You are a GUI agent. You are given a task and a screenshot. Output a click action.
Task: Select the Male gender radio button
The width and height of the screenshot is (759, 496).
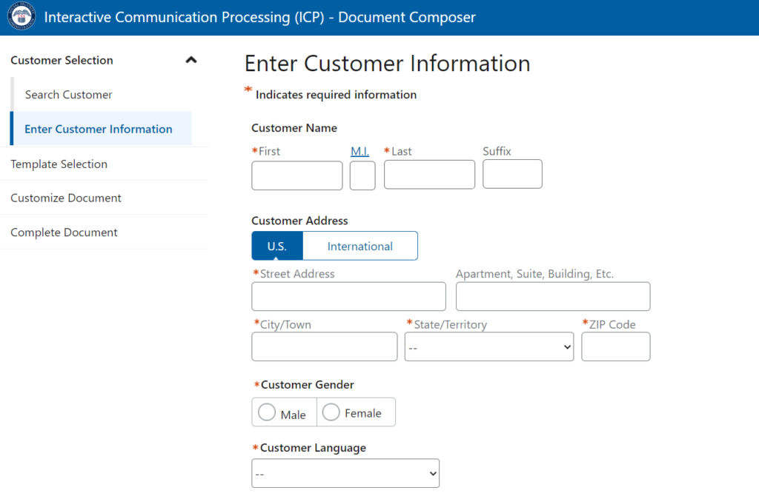point(267,412)
